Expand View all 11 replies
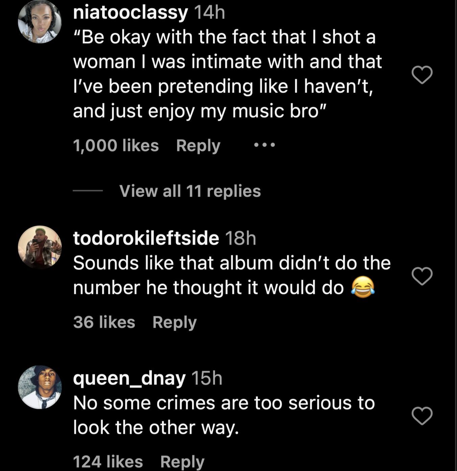 click(190, 191)
